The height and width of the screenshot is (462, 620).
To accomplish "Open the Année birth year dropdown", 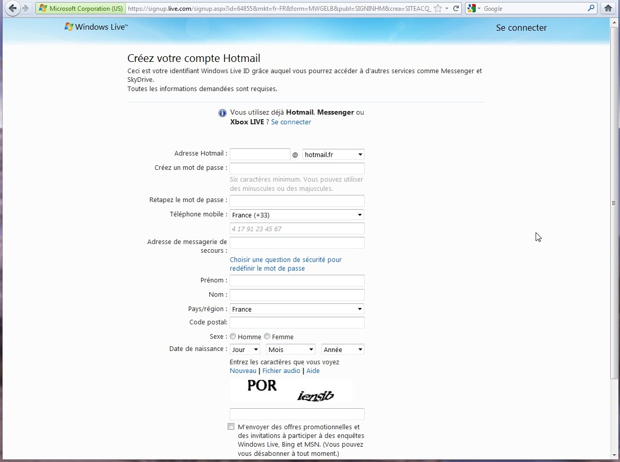I will click(343, 349).
